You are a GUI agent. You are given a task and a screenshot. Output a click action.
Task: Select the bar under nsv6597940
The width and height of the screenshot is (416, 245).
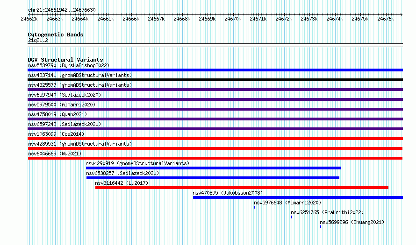click(215, 99)
